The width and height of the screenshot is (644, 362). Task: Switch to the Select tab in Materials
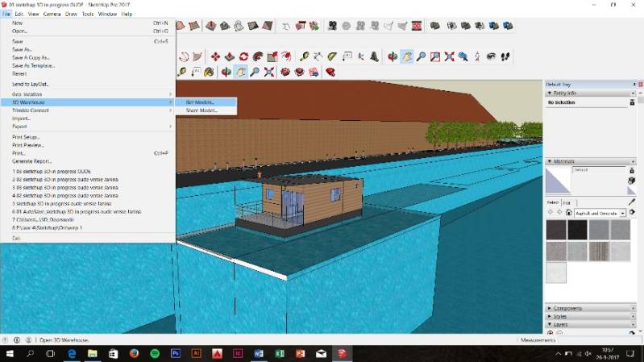pyautogui.click(x=553, y=202)
